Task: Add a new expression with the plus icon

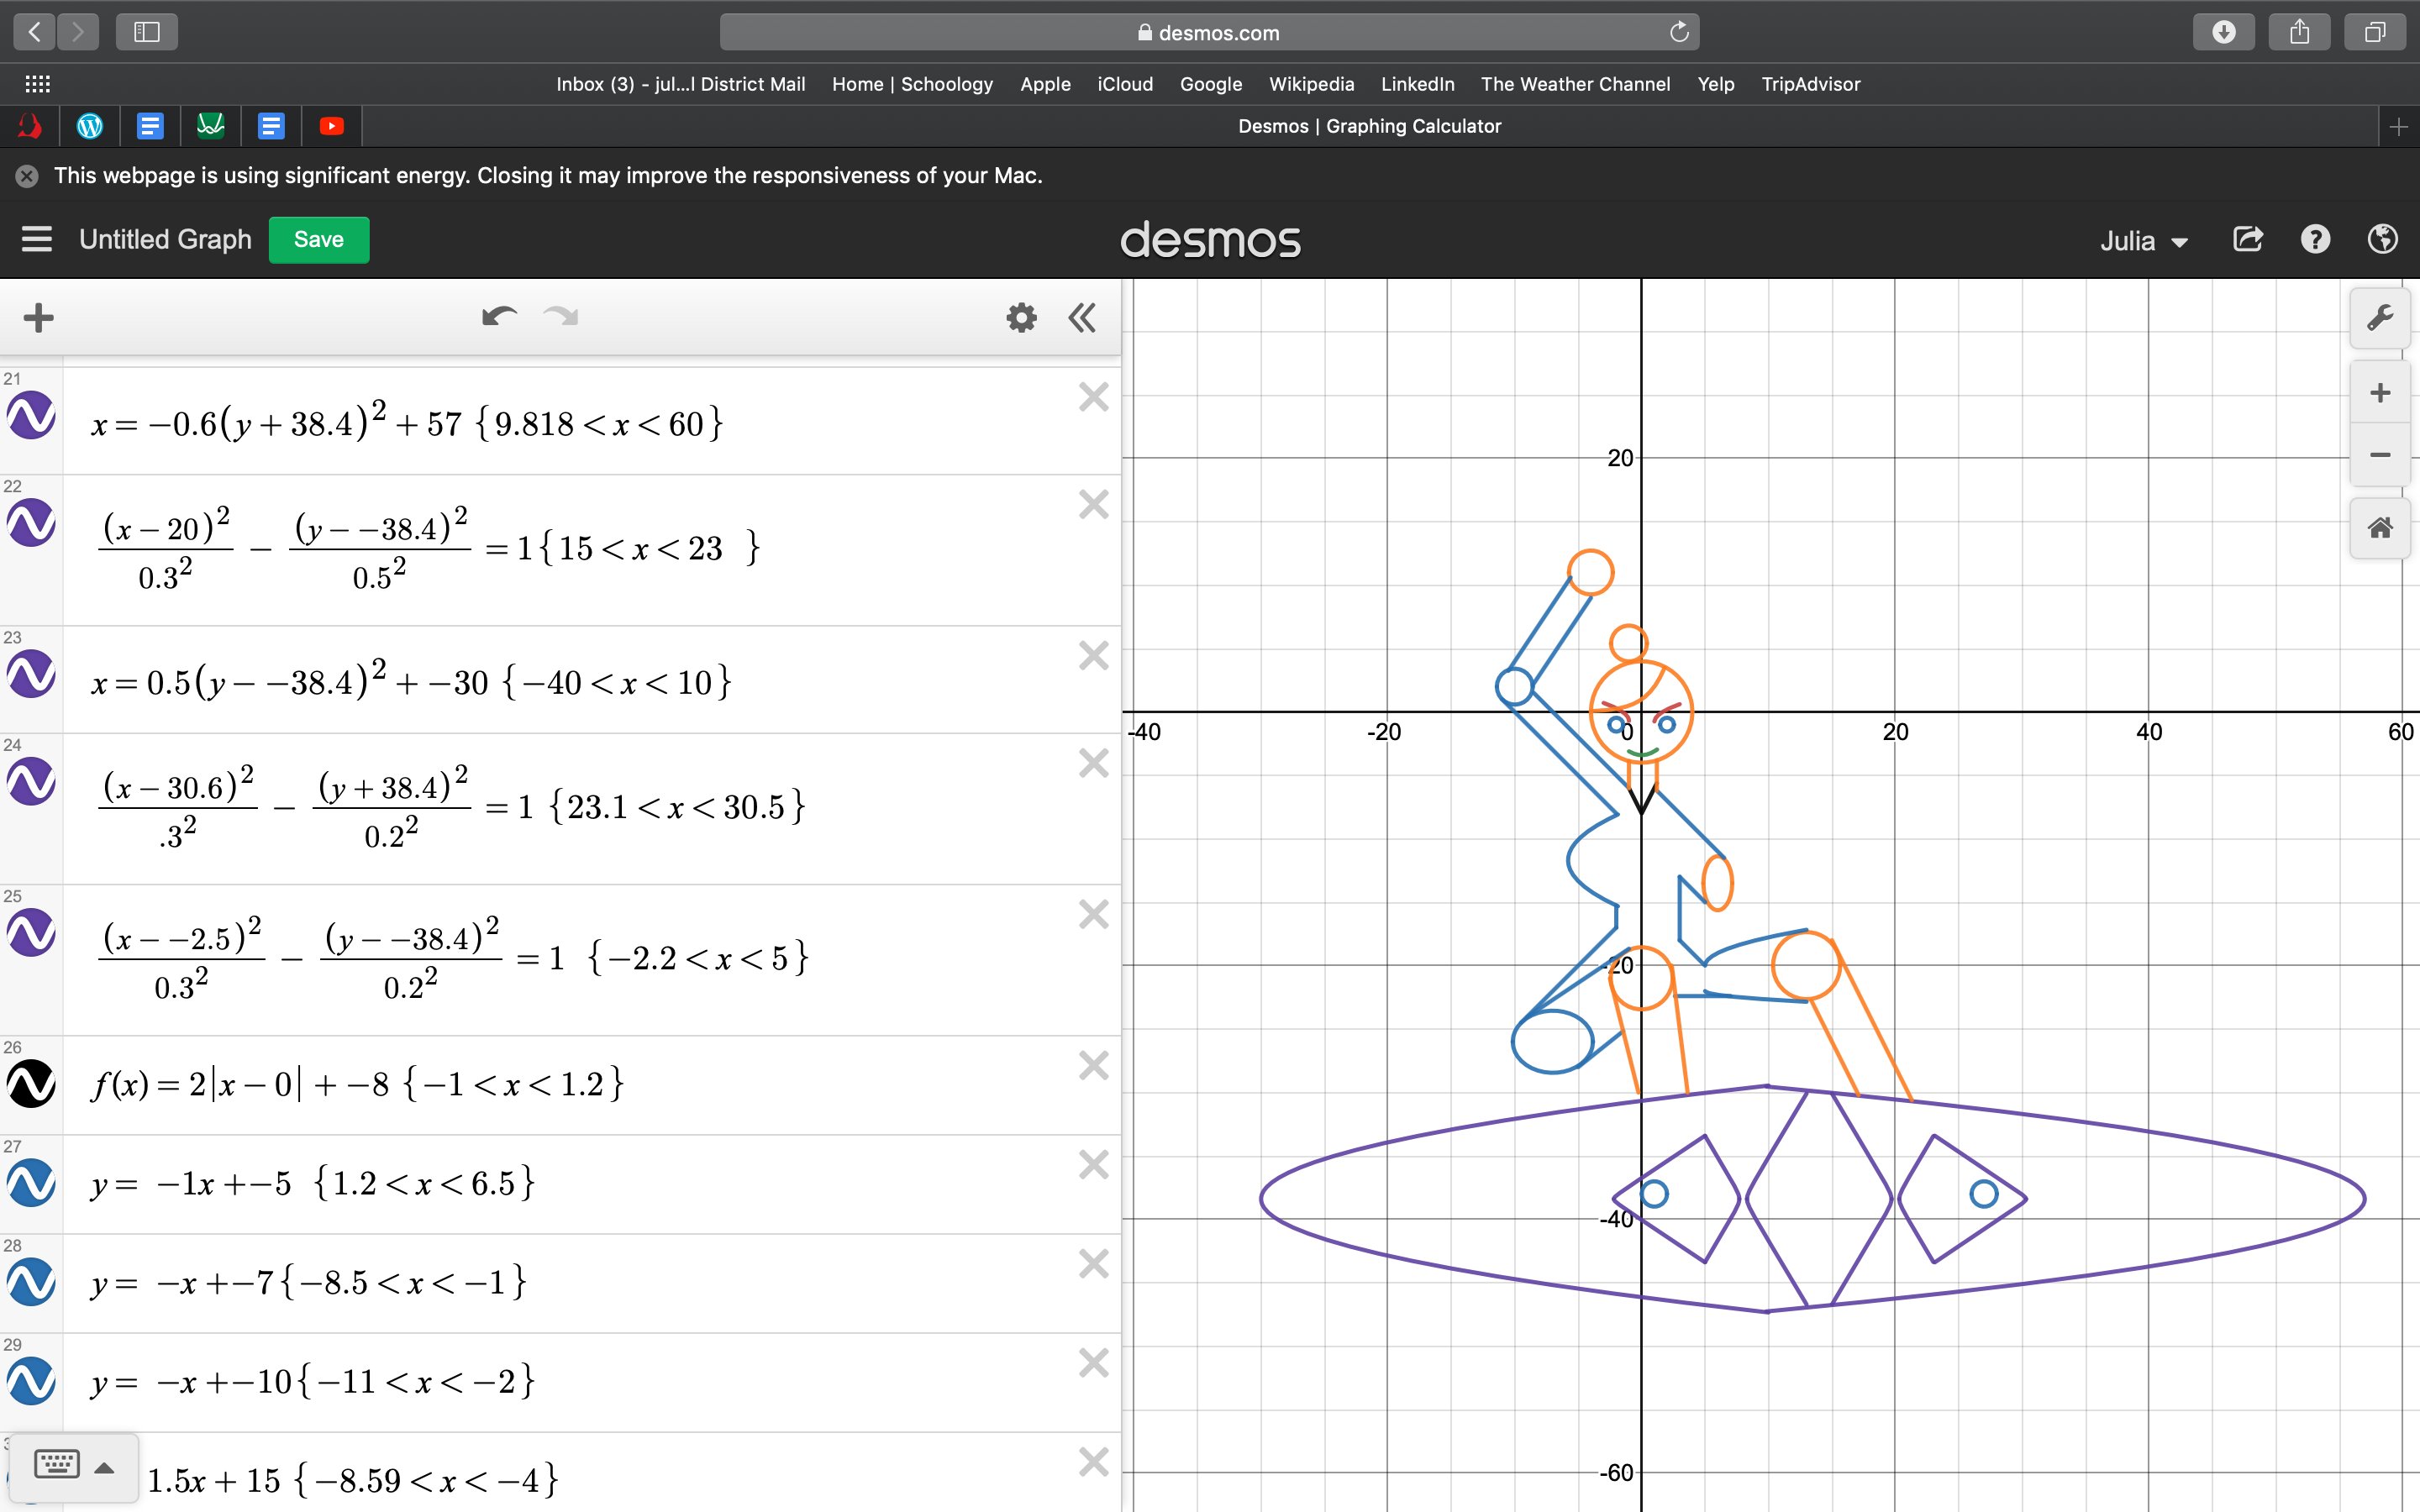Action: click(38, 317)
